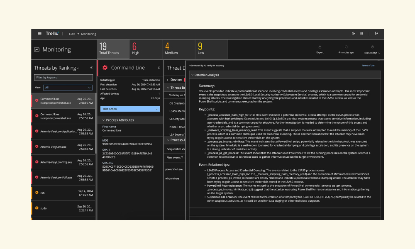This screenshot has width=415, height=249.
Task: Select the Sequential View option
Action: point(176,149)
